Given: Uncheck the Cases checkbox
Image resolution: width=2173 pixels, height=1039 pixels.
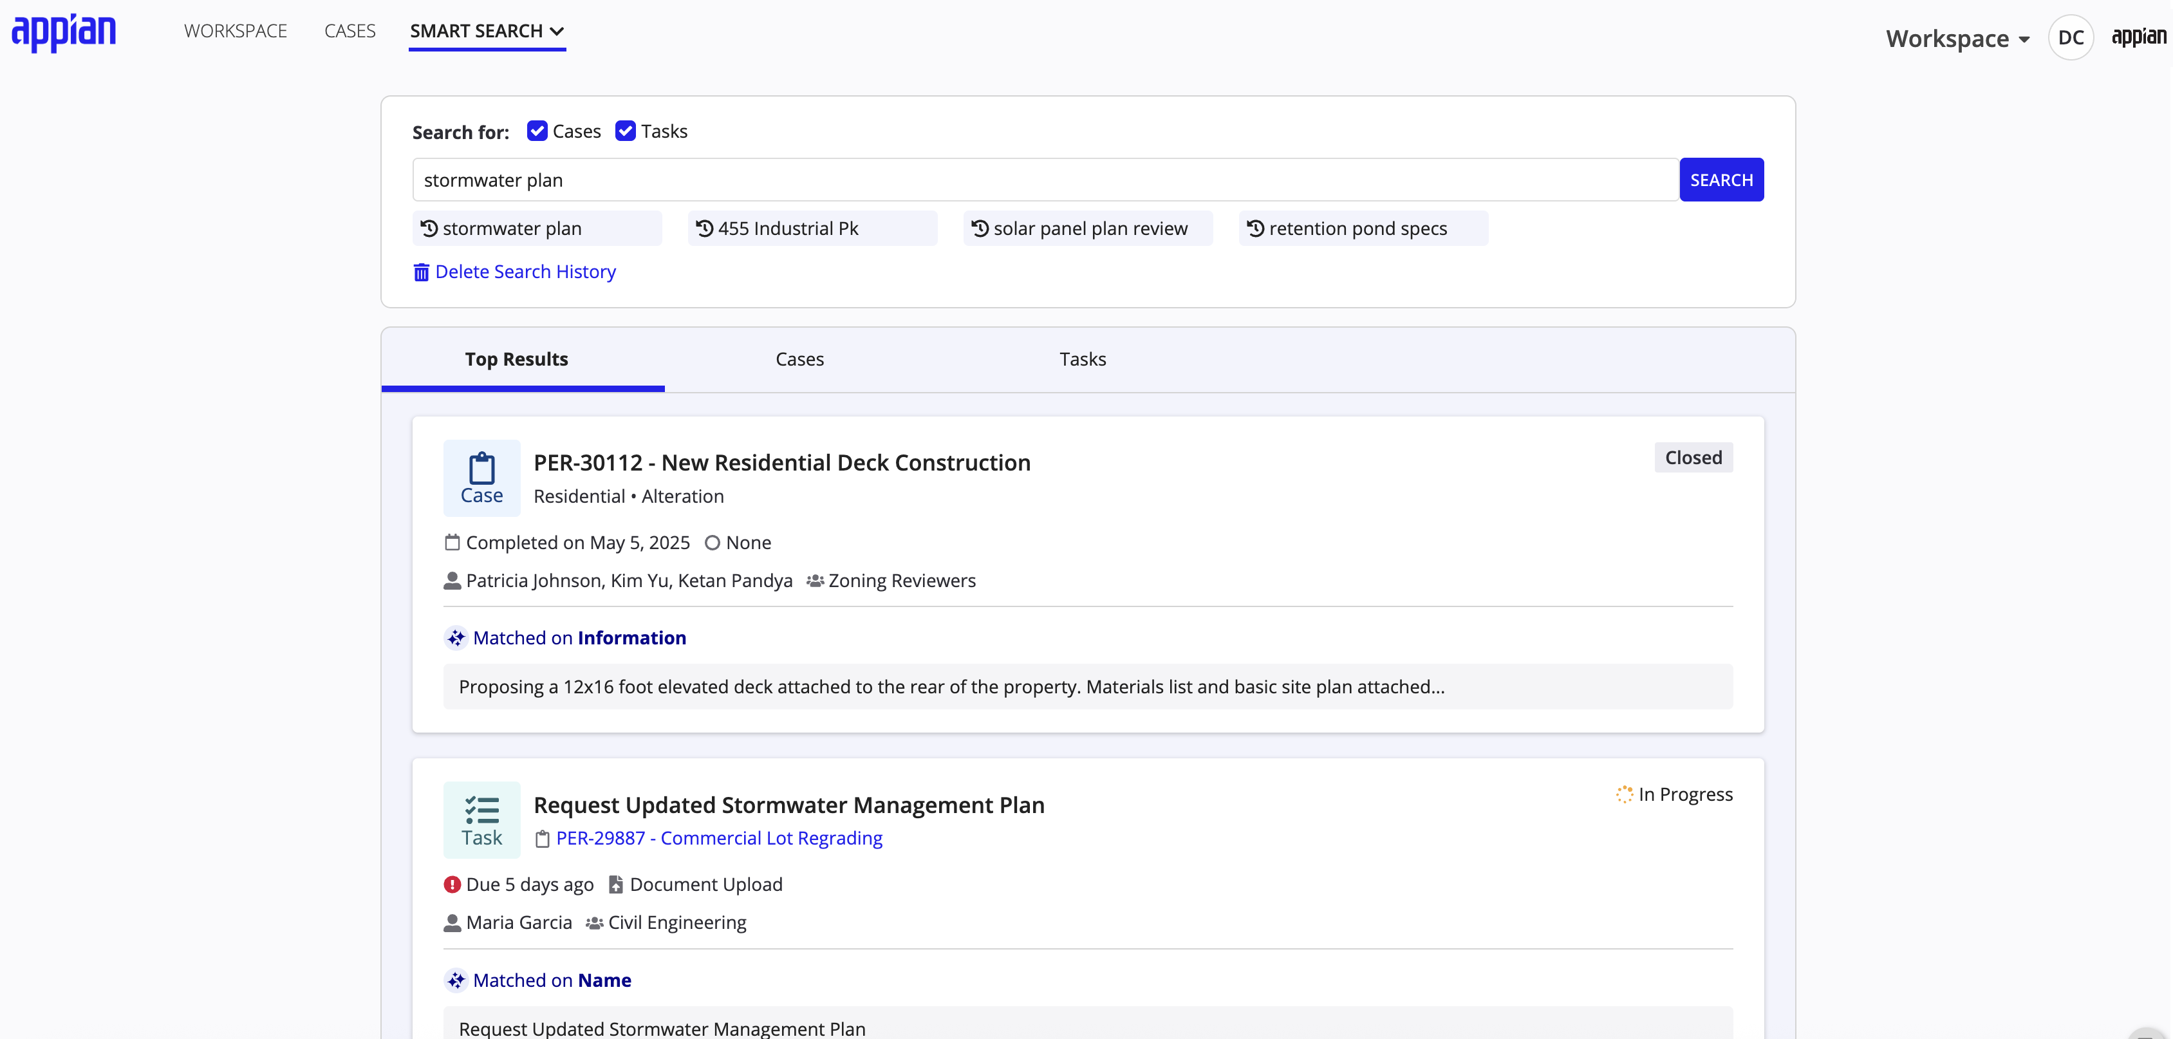Looking at the screenshot, I should pos(537,131).
